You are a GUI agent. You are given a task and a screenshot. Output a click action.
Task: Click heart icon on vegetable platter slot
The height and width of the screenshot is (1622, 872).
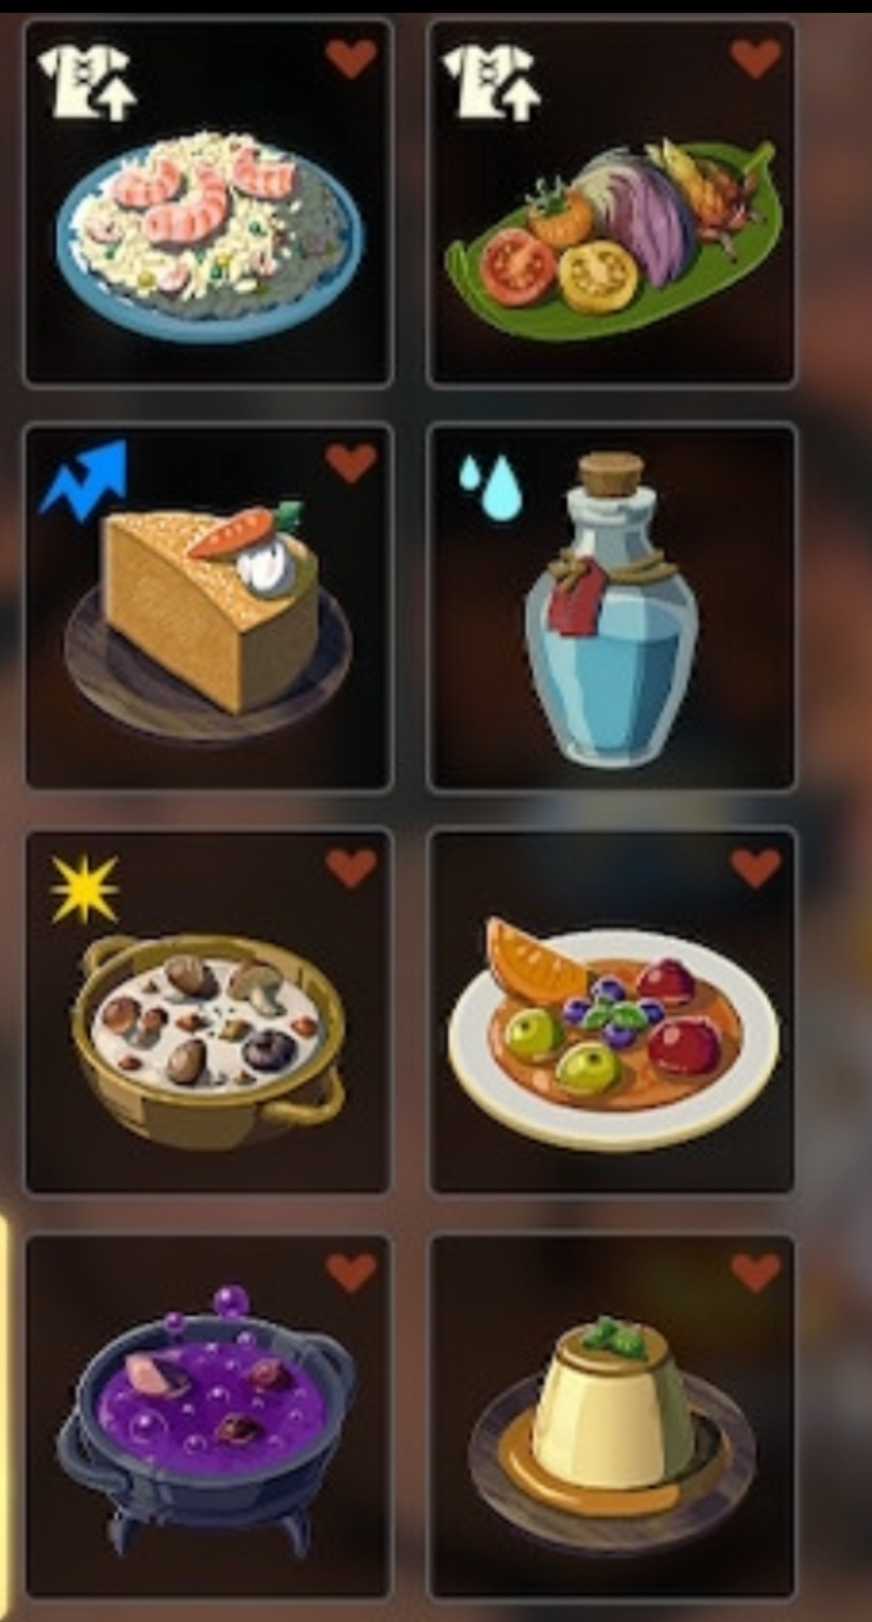pos(756,59)
